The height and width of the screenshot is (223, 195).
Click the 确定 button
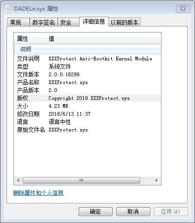pos(95,211)
